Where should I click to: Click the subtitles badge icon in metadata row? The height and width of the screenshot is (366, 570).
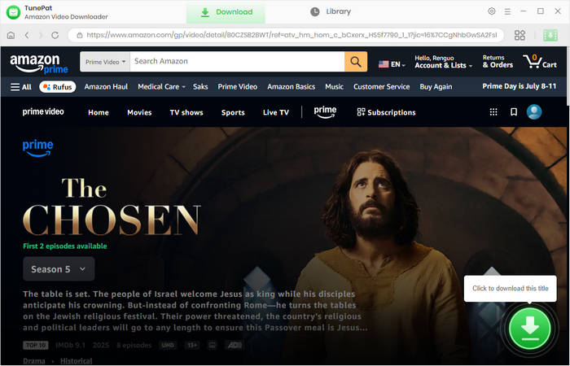tap(212, 345)
